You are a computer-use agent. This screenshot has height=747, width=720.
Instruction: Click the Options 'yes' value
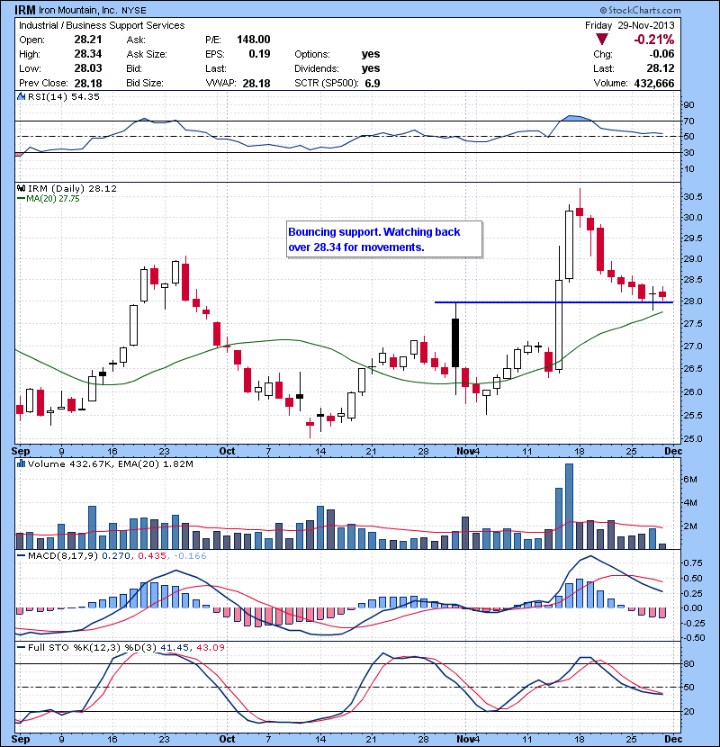pyautogui.click(x=371, y=54)
